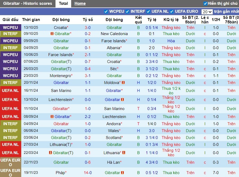239x177 pixels.
Task: Open the Pháp team link
Action: pos(60,173)
